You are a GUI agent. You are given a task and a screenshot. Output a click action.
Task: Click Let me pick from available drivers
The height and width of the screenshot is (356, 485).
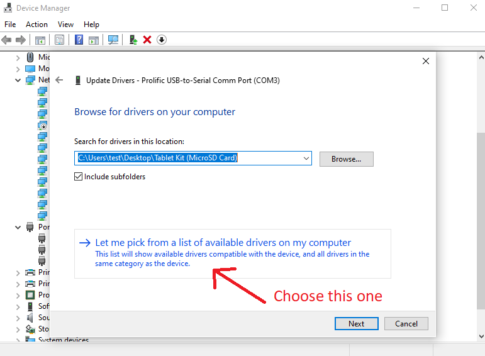click(223, 243)
